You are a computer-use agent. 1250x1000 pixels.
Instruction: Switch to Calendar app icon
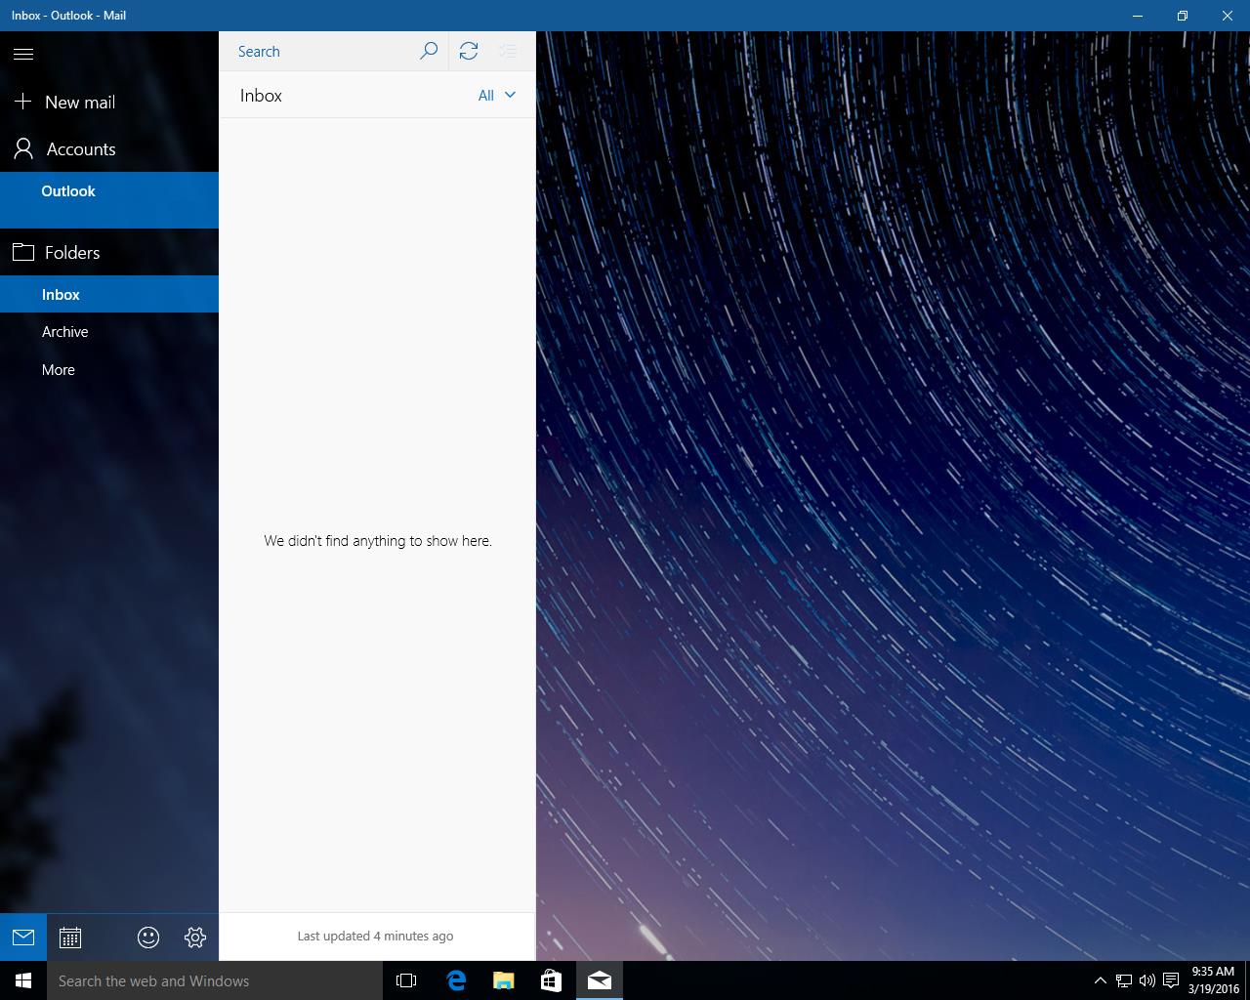point(70,937)
